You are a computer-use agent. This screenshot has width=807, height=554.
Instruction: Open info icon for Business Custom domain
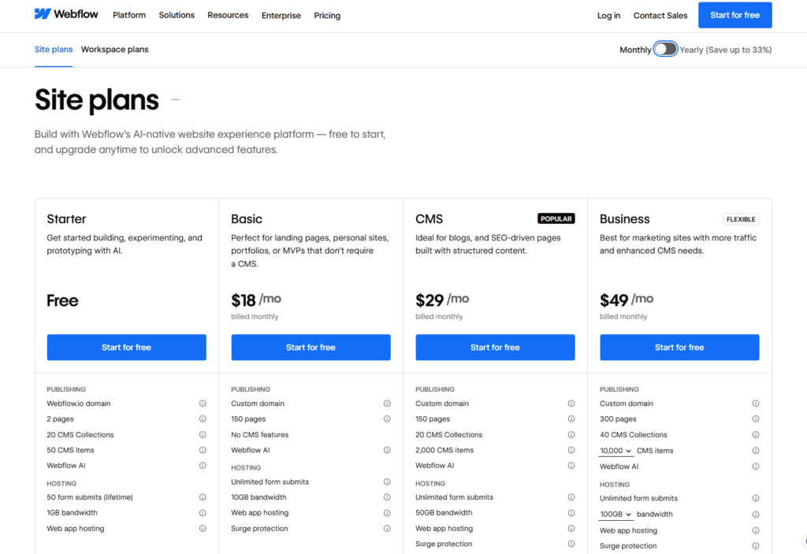[756, 403]
